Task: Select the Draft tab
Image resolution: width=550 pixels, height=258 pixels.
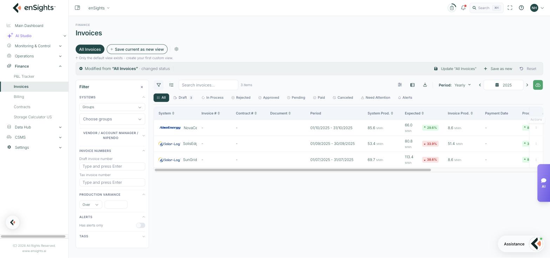Action: (x=183, y=98)
